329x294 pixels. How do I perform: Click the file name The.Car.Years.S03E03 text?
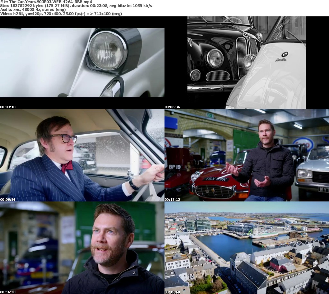pos(46,2)
